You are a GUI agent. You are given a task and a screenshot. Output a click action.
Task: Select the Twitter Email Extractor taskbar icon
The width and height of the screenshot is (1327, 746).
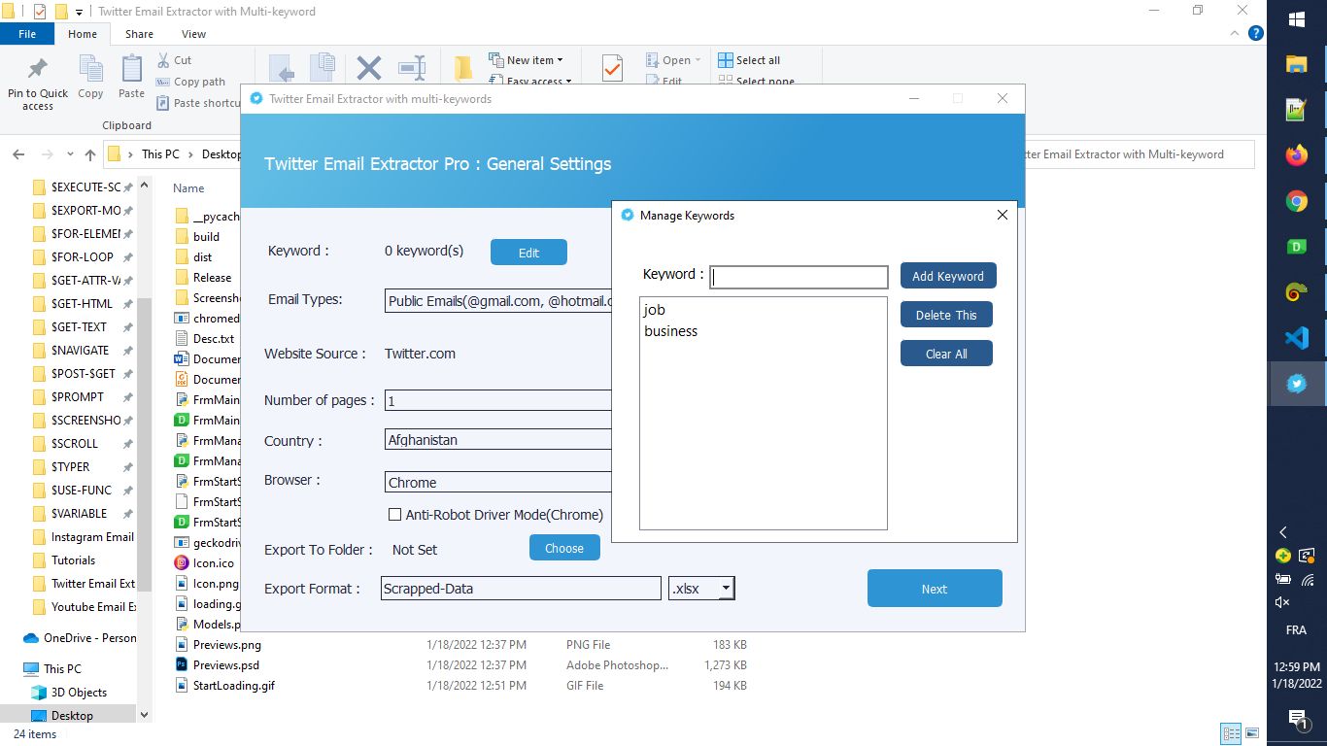(1296, 384)
